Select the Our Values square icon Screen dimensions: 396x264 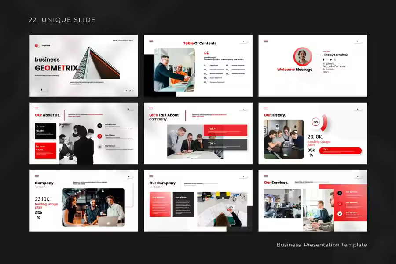pos(100,147)
